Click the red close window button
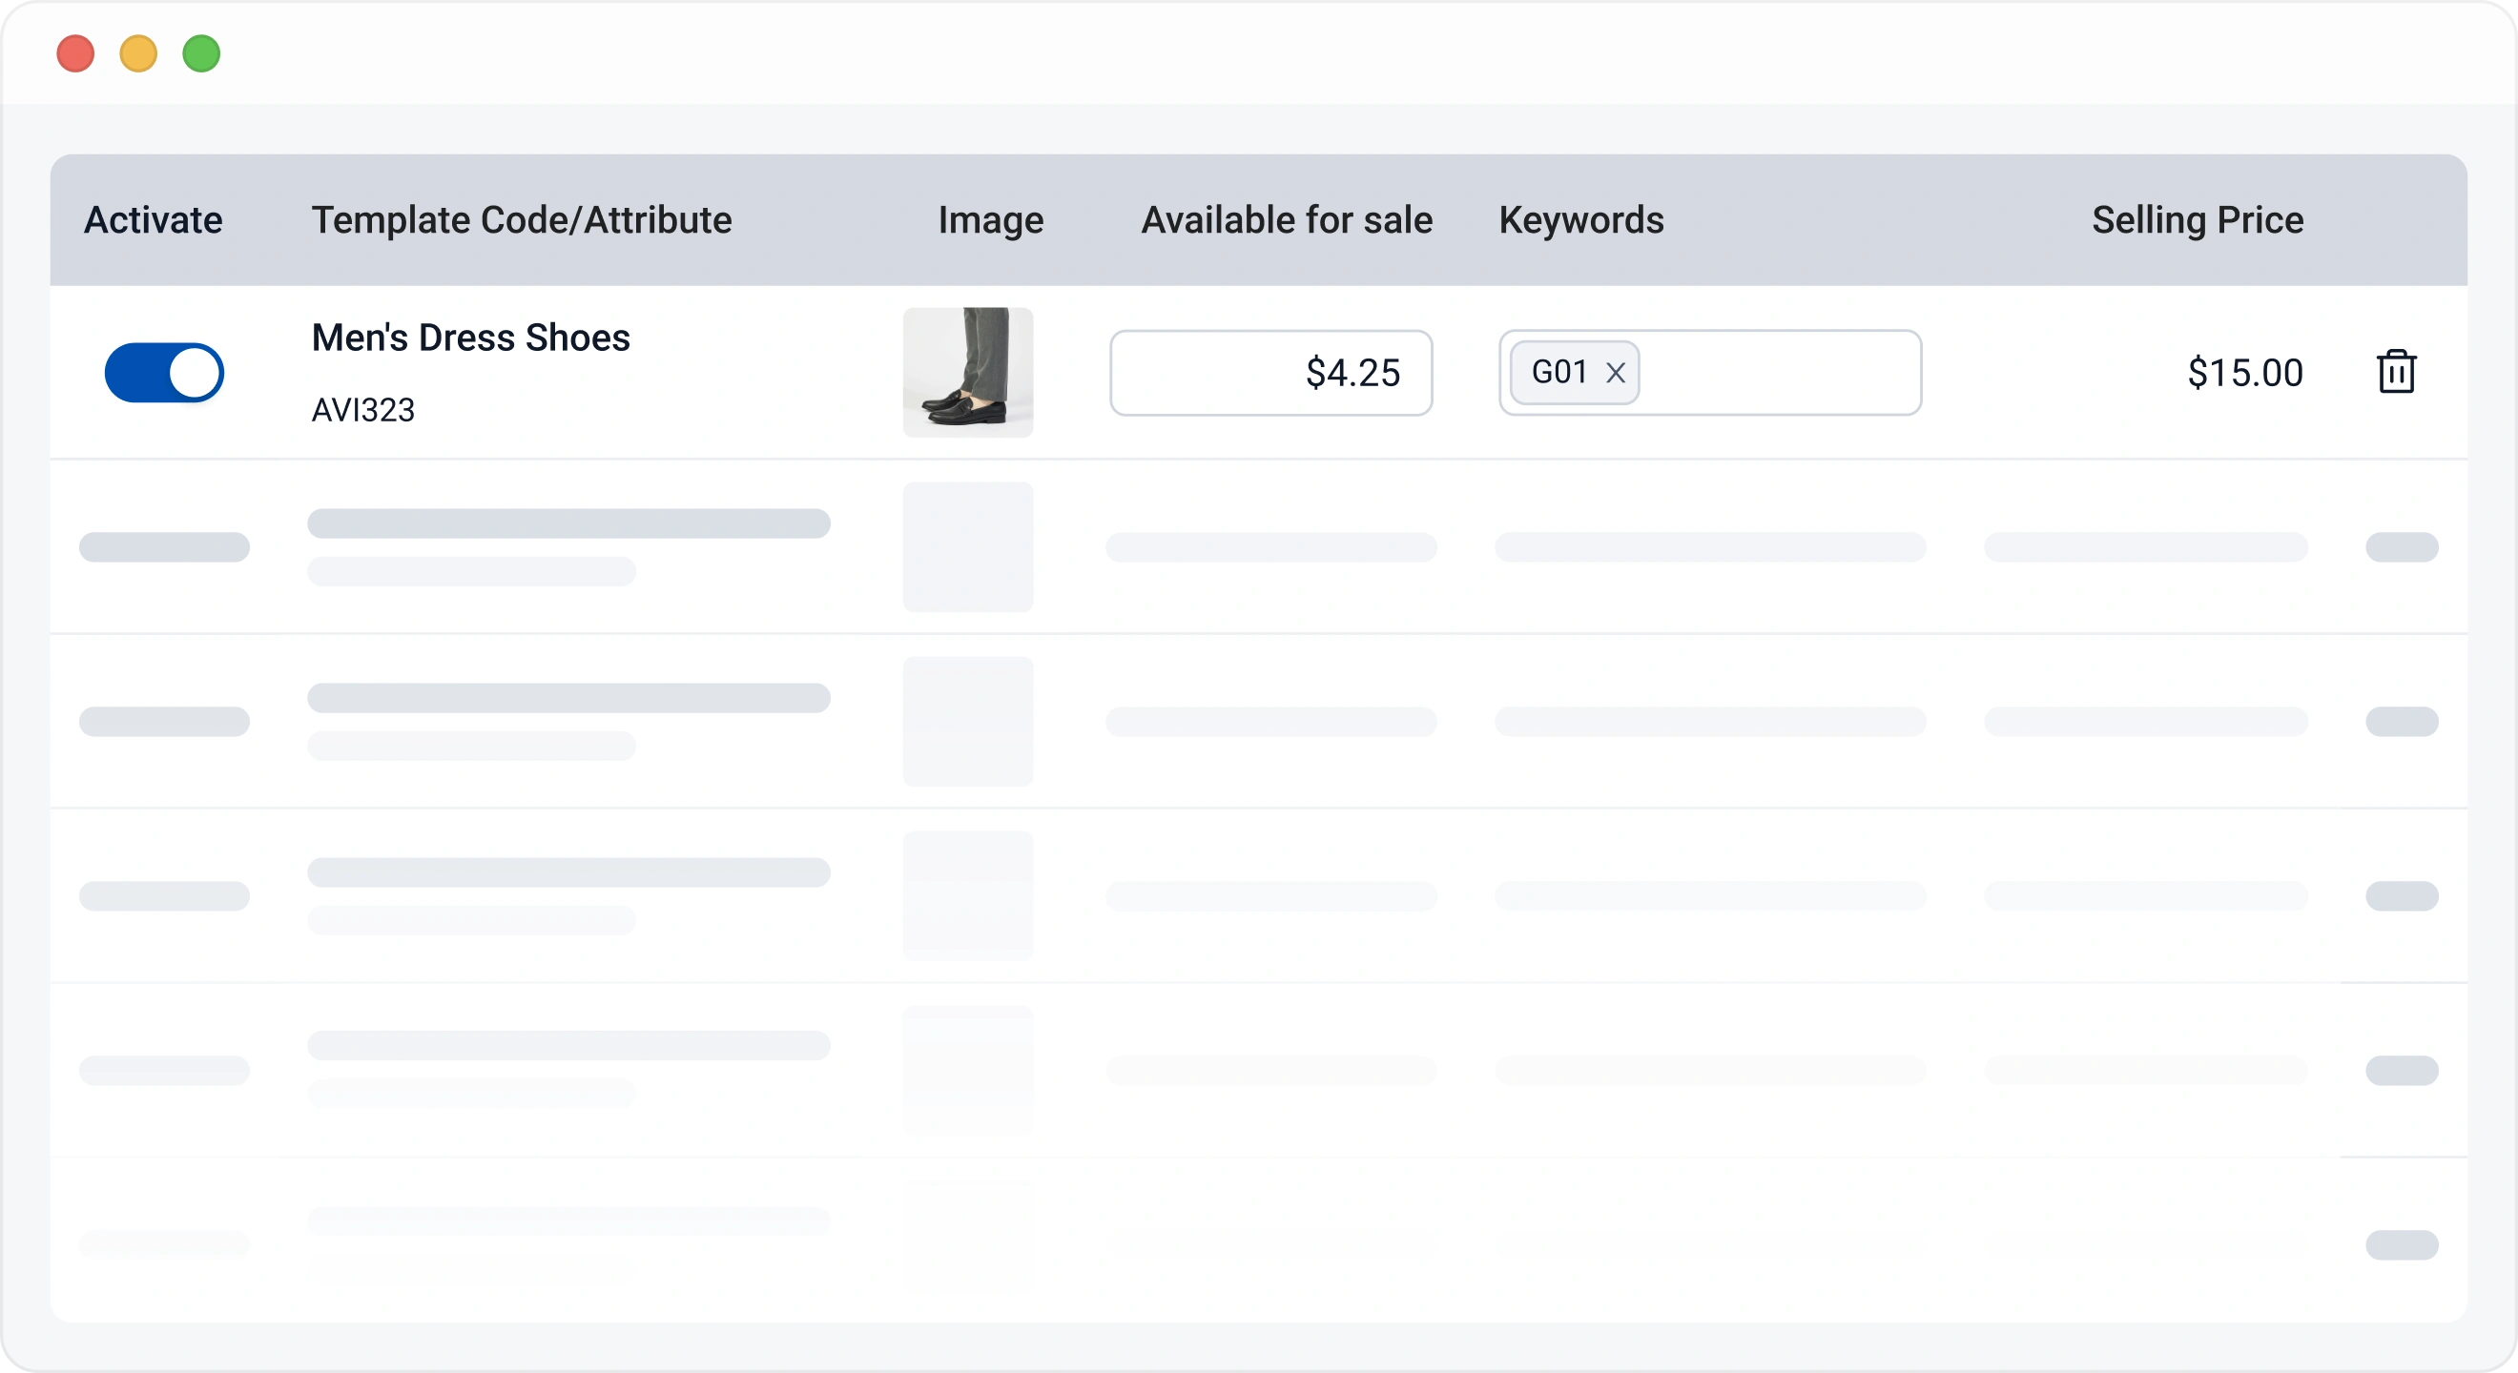Image resolution: width=2518 pixels, height=1373 pixels. click(x=75, y=53)
